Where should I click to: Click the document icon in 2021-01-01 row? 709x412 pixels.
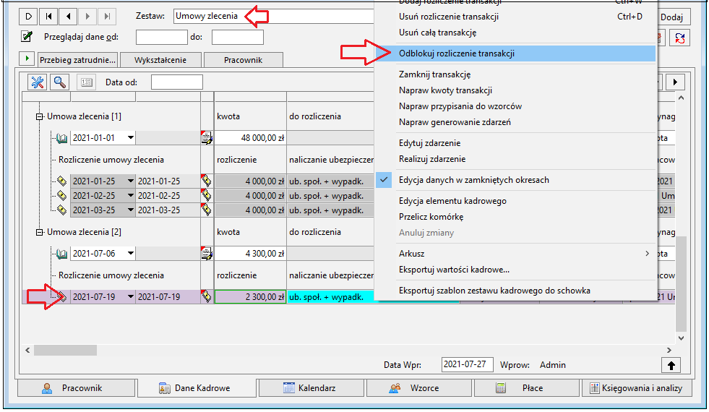click(207, 138)
